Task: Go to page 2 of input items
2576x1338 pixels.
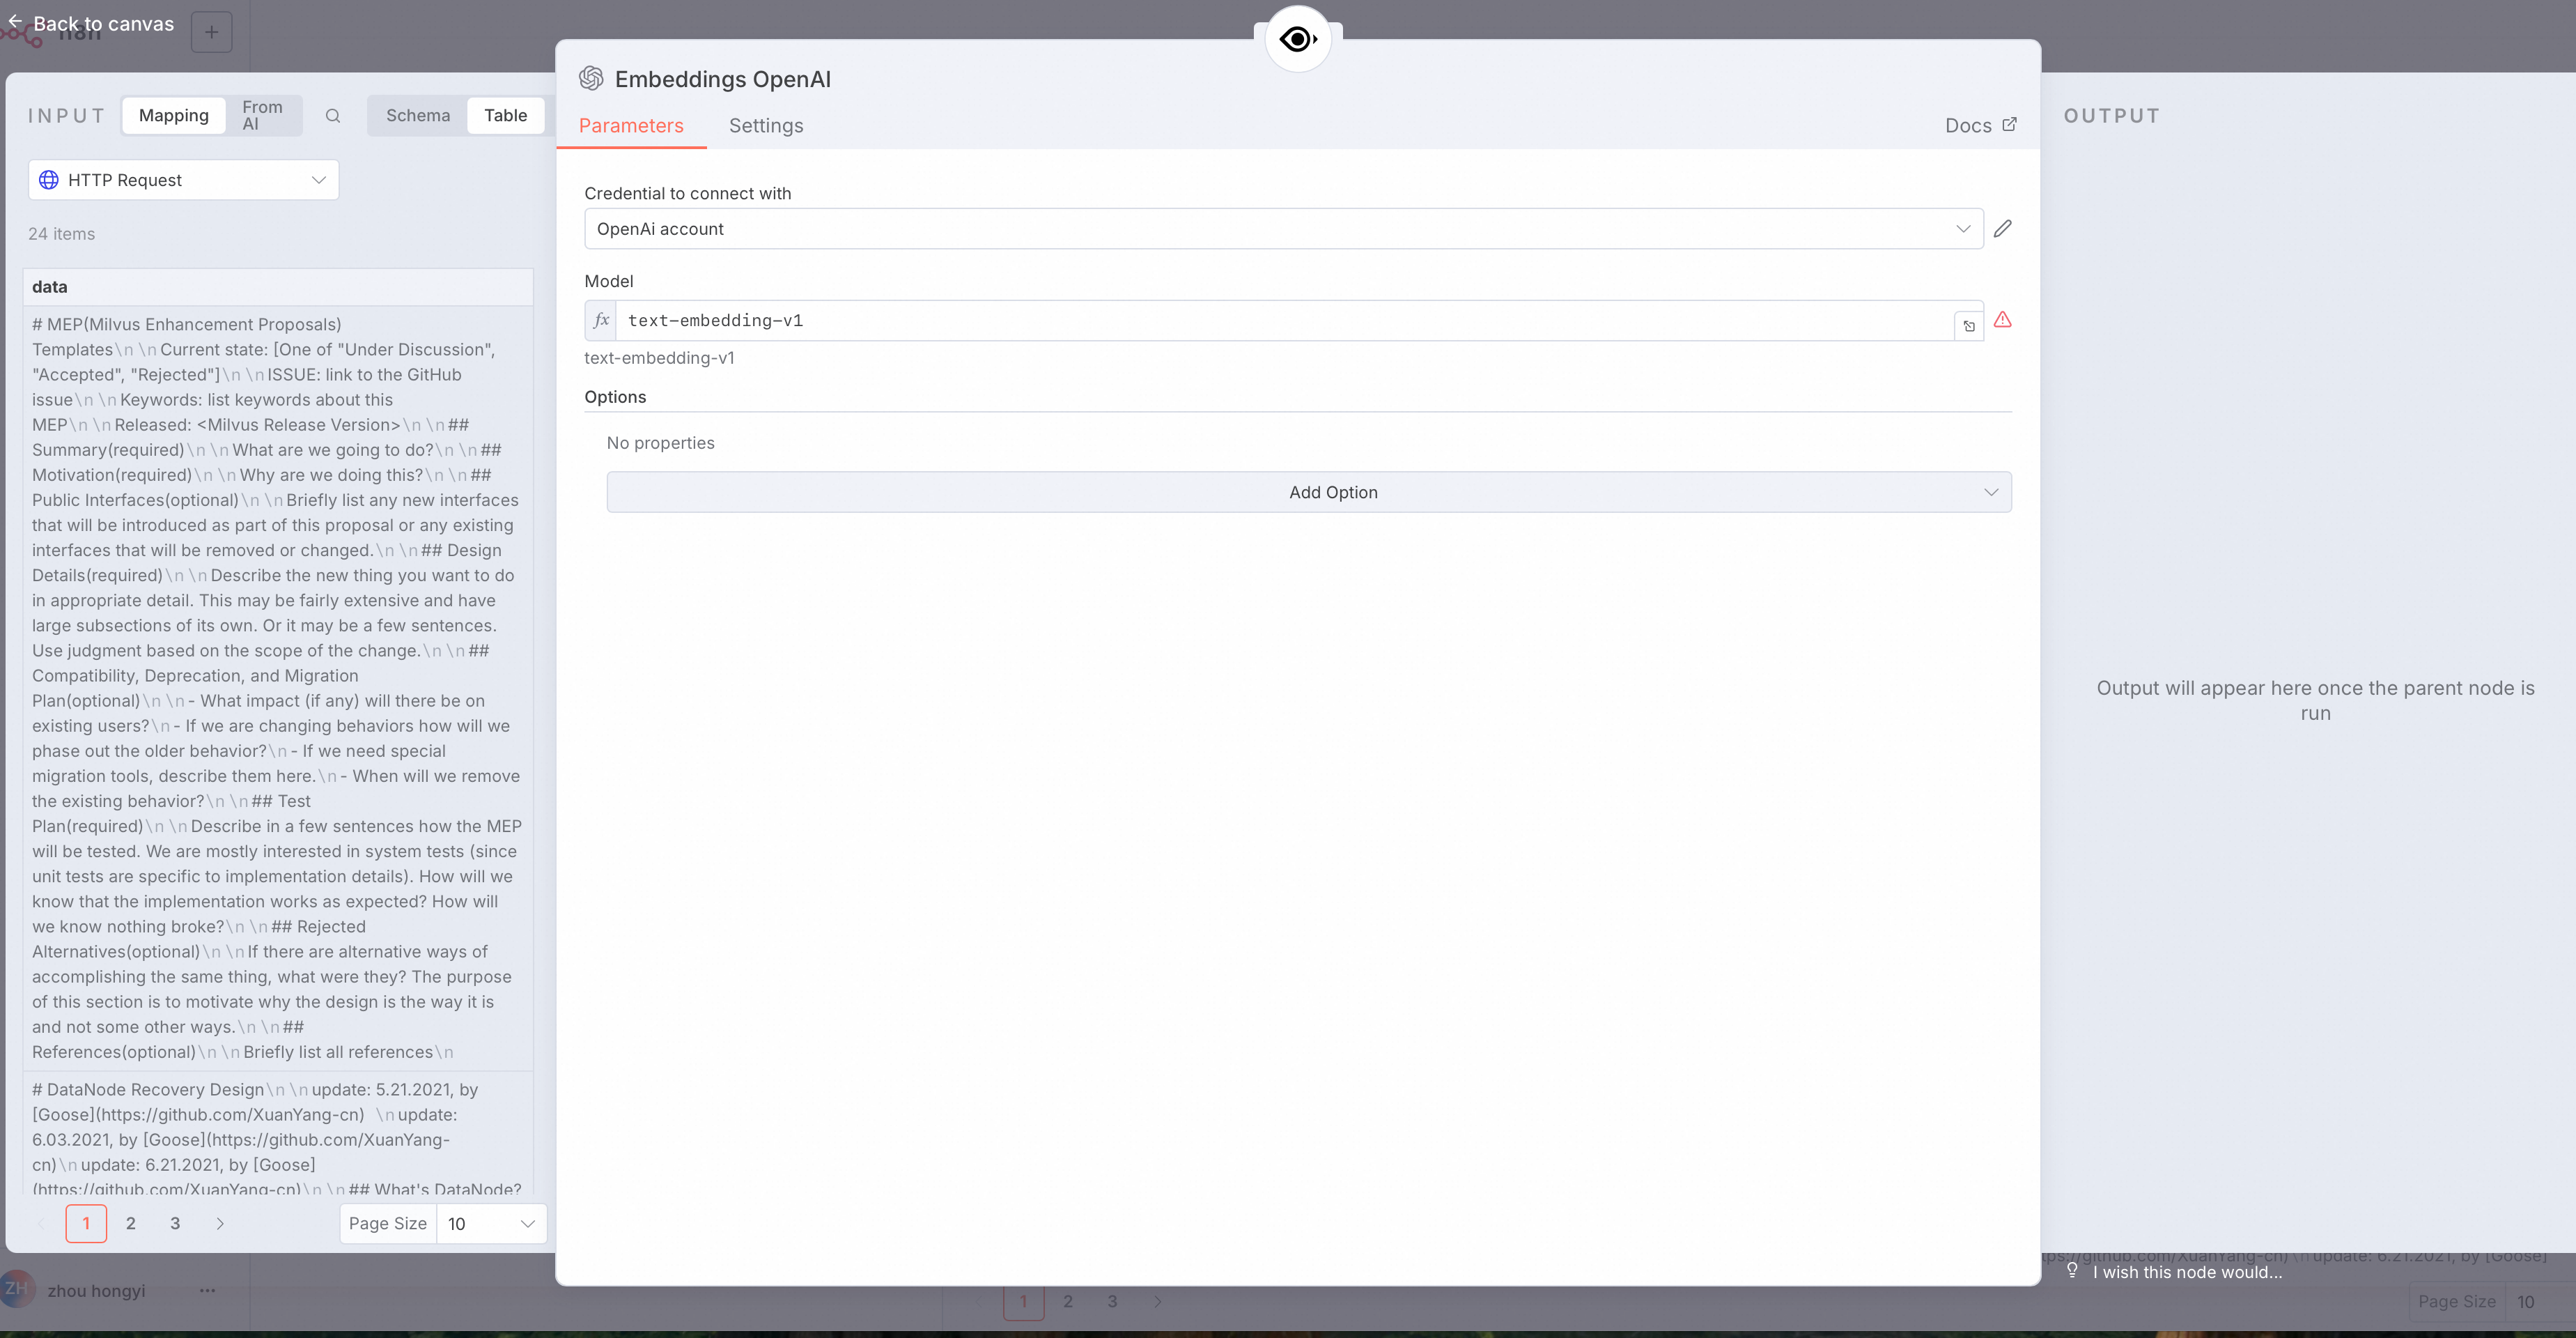Action: 130,1223
